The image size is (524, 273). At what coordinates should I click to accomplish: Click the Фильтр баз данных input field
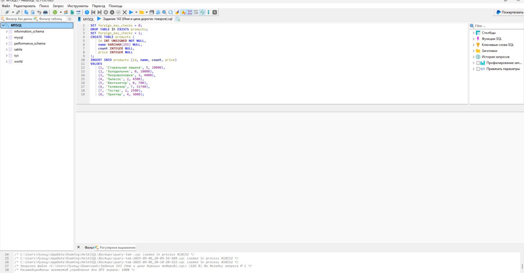18,19
